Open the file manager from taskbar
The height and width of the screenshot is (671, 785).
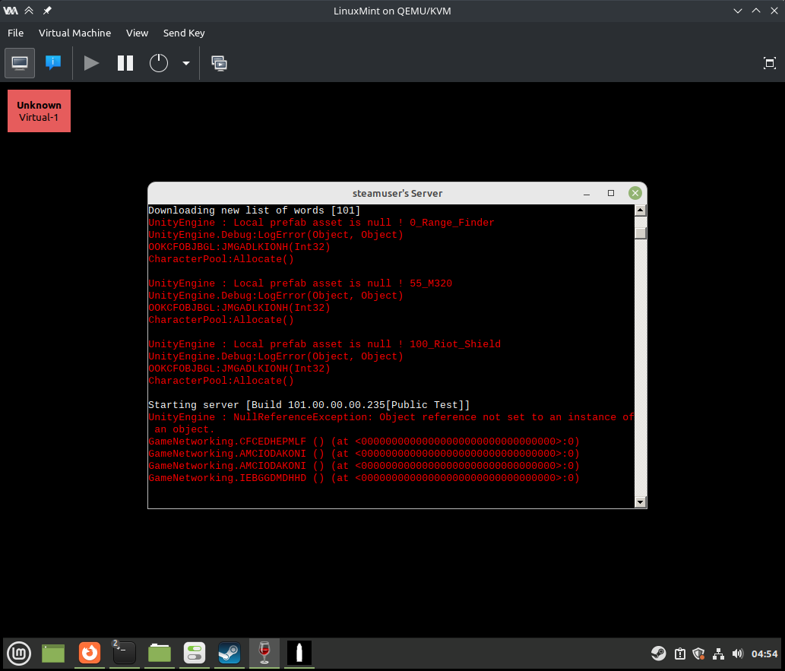(x=160, y=653)
